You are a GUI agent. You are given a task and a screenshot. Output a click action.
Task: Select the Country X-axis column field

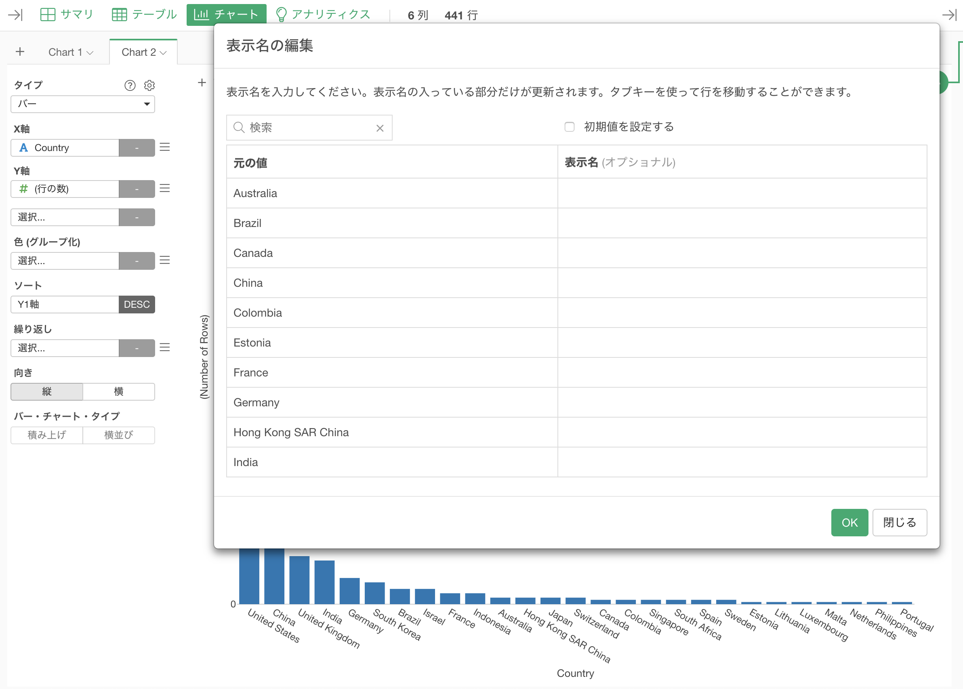pos(65,148)
